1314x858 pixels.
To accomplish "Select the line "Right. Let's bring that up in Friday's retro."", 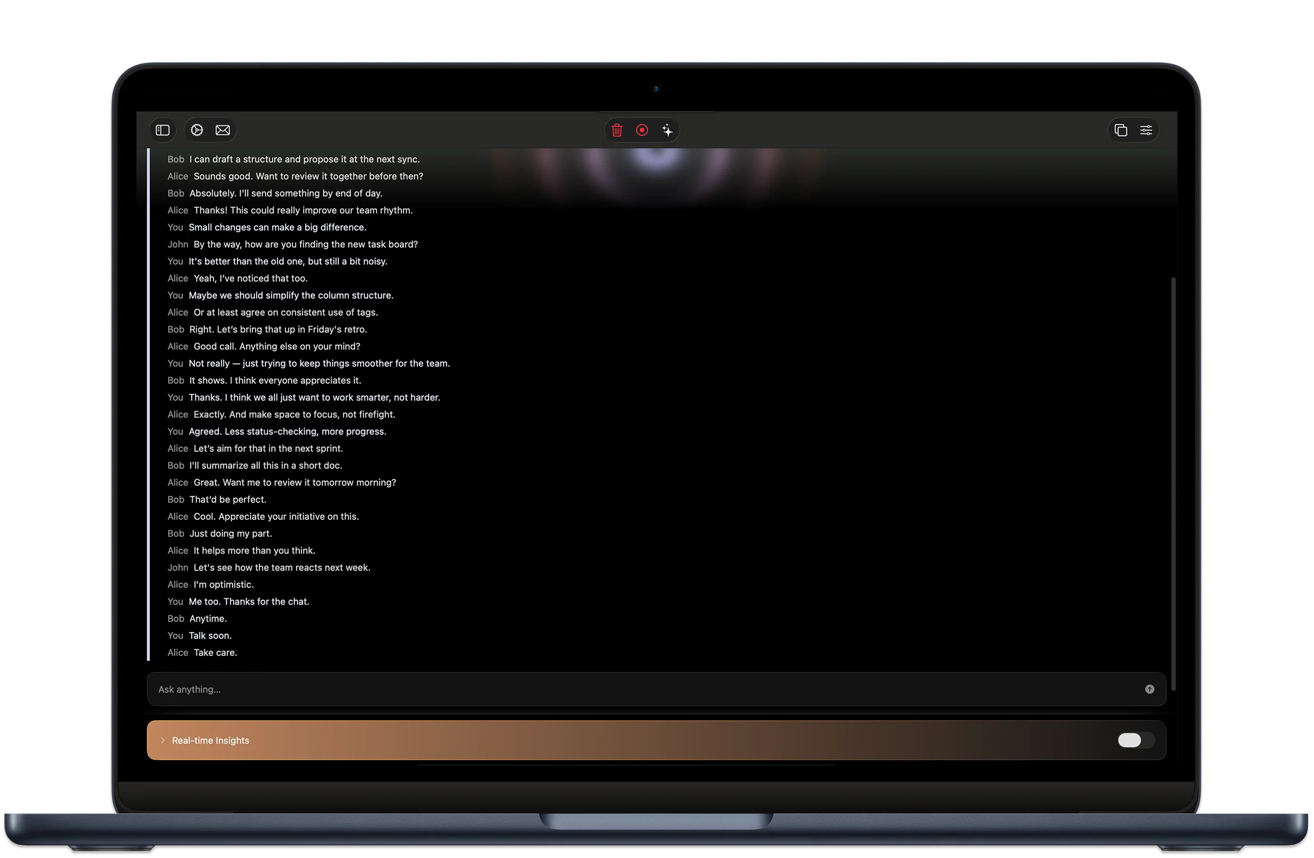I will click(278, 329).
